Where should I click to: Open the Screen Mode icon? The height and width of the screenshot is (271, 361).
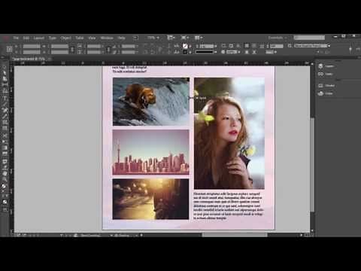tap(184, 38)
